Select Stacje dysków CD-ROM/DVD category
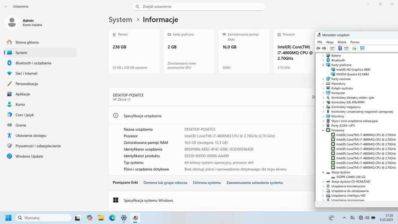 pos(351,182)
